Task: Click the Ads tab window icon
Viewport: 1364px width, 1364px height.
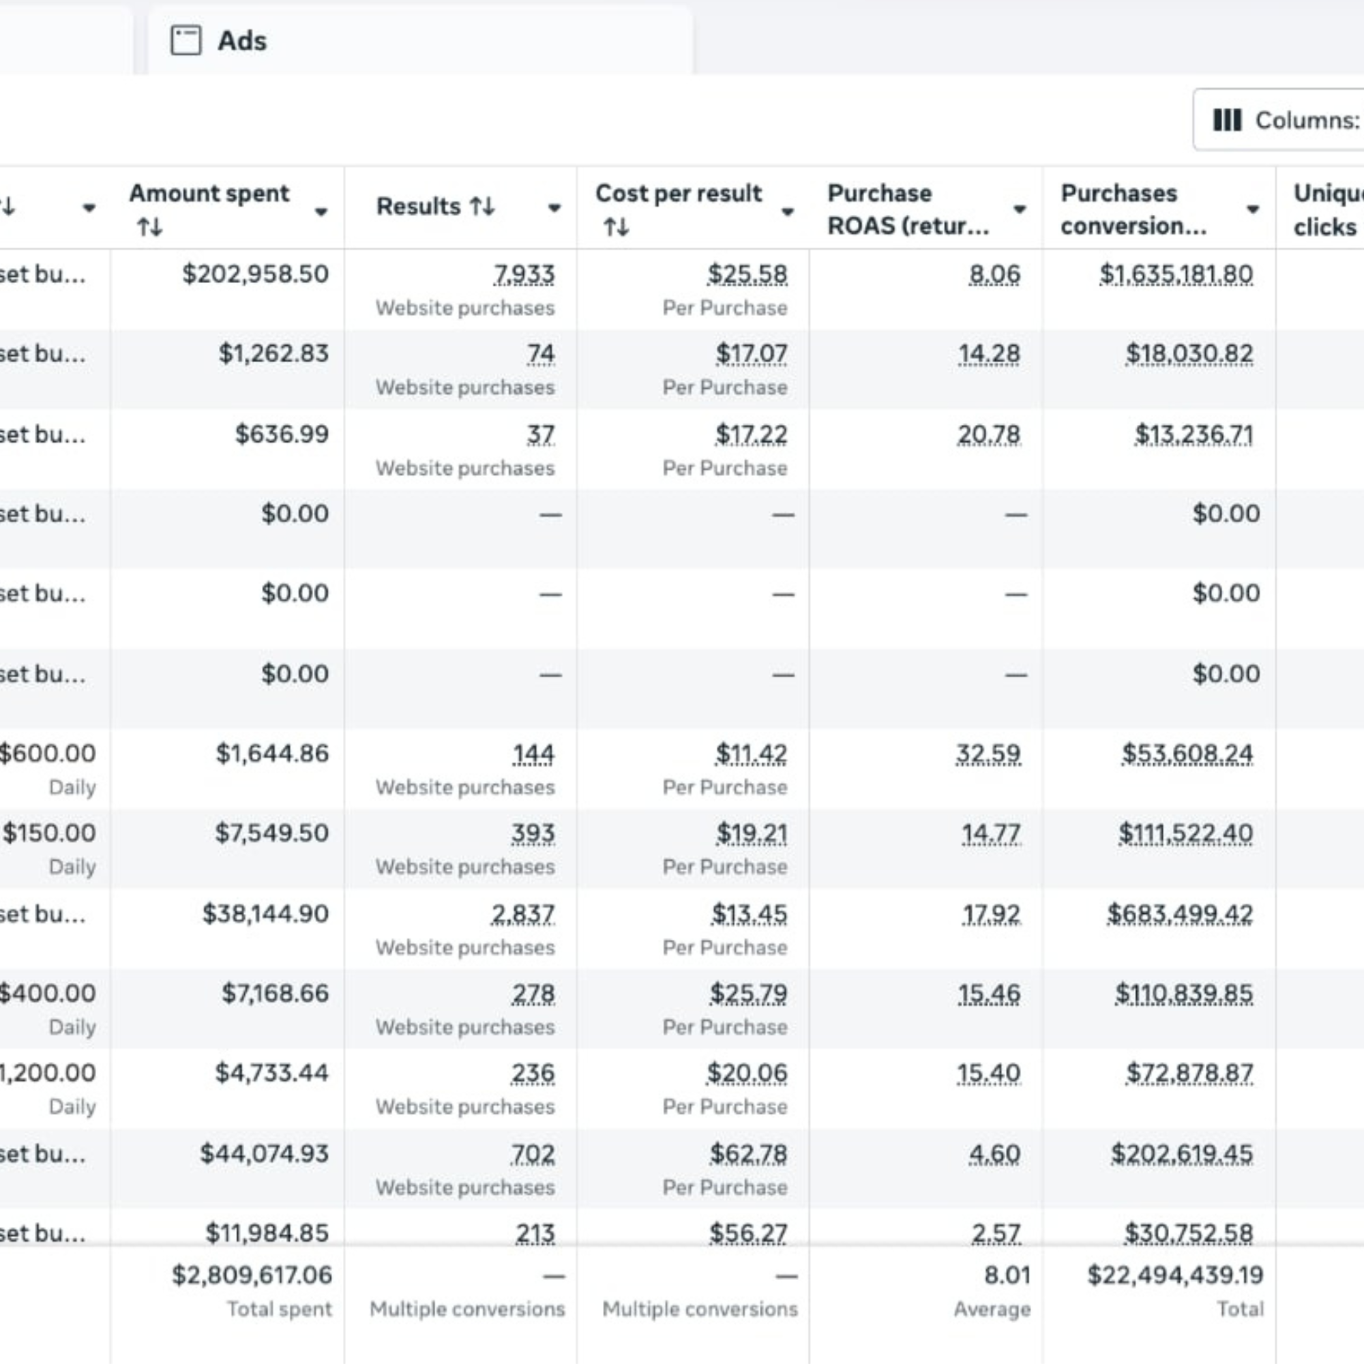Action: pos(186,40)
